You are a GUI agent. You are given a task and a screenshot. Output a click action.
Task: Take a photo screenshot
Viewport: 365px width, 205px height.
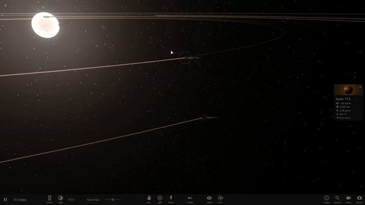(x=359, y=199)
